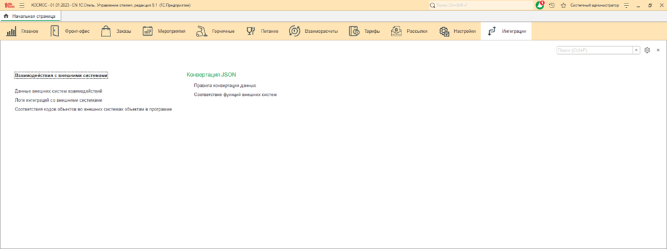Click Рассылки envelope icon
The height and width of the screenshot is (249, 667).
pyautogui.click(x=397, y=31)
